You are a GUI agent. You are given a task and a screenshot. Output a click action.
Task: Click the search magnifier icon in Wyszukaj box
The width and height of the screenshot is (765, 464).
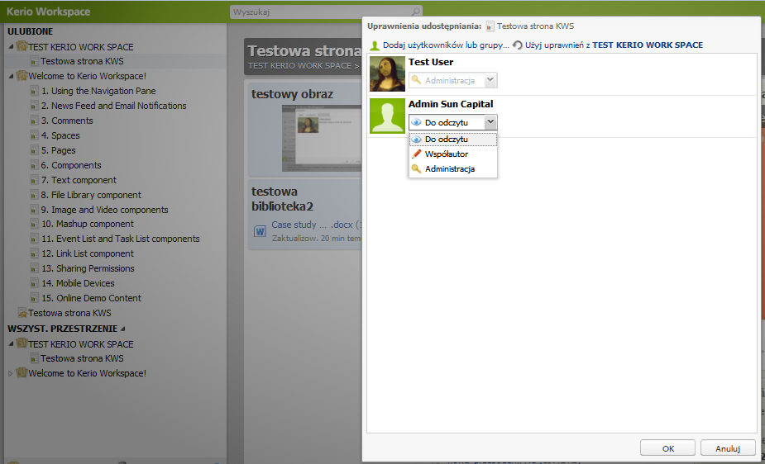416,12
